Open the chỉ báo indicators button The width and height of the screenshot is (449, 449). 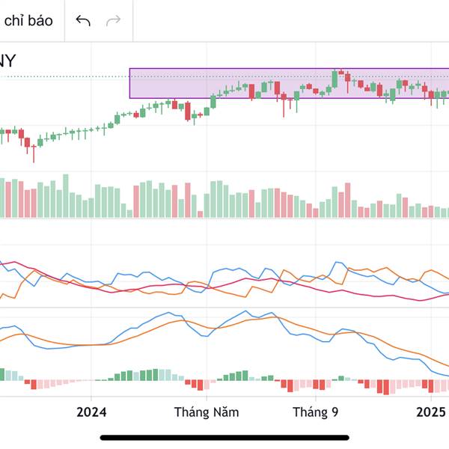pyautogui.click(x=28, y=21)
